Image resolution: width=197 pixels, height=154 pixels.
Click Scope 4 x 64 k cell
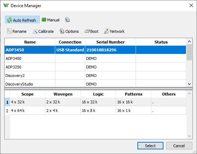pyautogui.click(x=27, y=111)
